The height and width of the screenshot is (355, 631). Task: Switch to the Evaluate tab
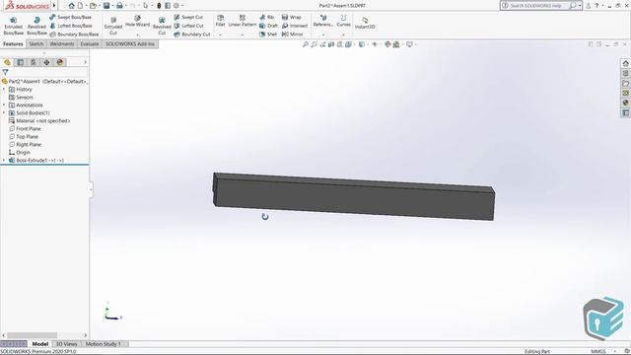90,43
